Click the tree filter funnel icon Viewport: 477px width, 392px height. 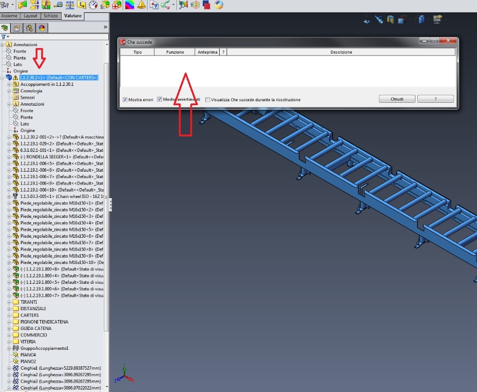point(3,37)
